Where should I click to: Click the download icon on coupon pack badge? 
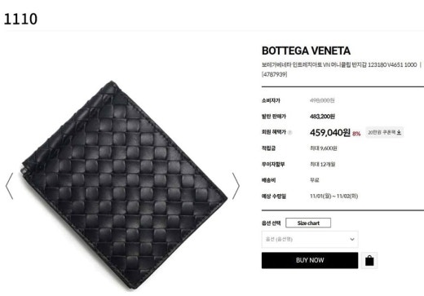399,132
